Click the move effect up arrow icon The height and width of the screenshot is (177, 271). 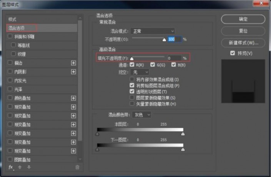point(20,167)
